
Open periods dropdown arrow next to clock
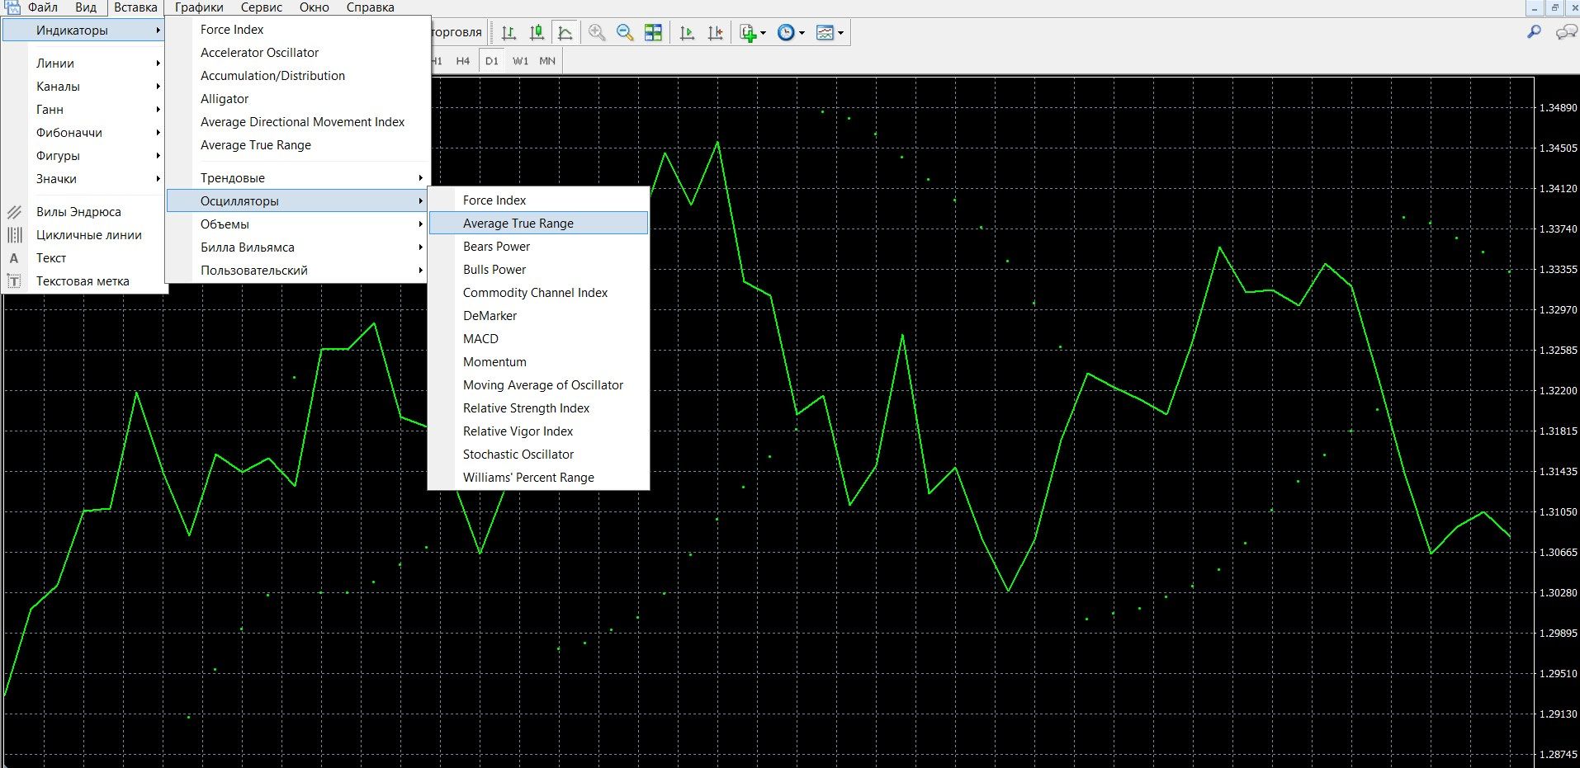click(802, 33)
